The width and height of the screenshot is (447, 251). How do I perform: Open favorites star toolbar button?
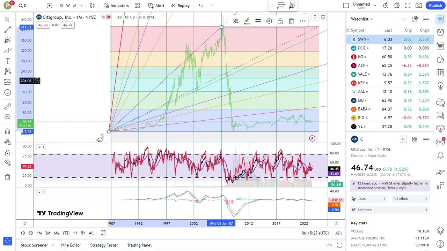click(7, 241)
